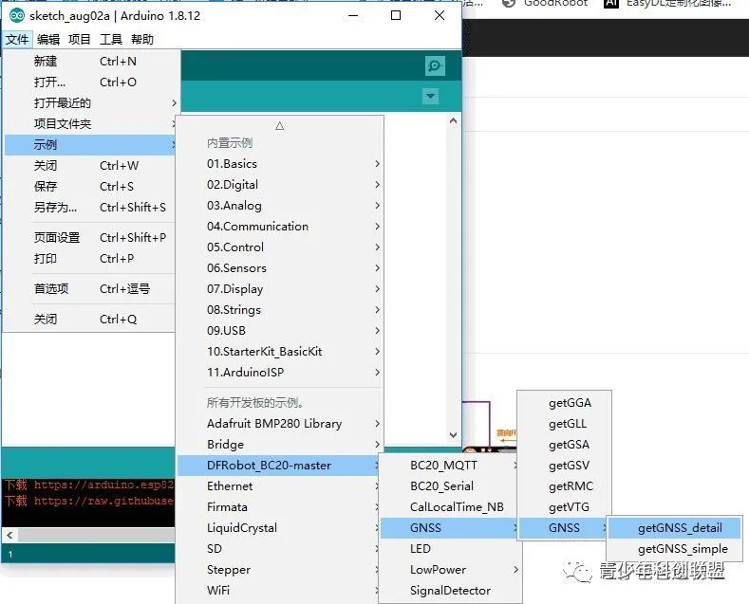Open BC20_Serial example

[x=451, y=486]
